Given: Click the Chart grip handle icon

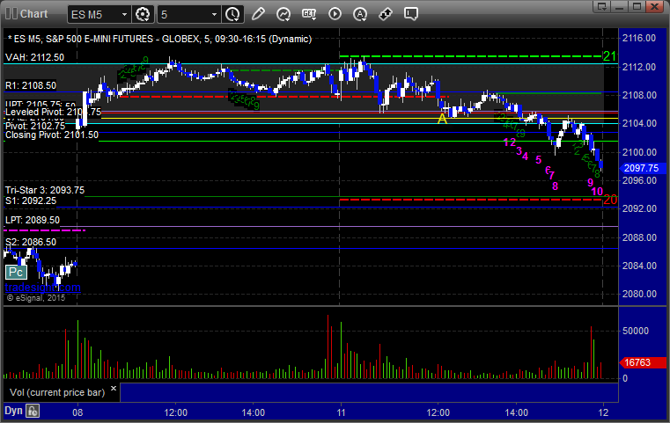Looking at the screenshot, I should pos(11,14).
